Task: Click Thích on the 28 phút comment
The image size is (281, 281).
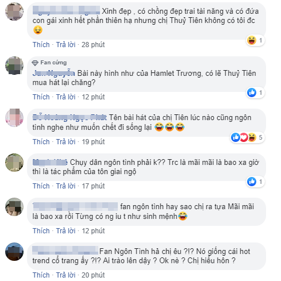Action: click(x=41, y=45)
